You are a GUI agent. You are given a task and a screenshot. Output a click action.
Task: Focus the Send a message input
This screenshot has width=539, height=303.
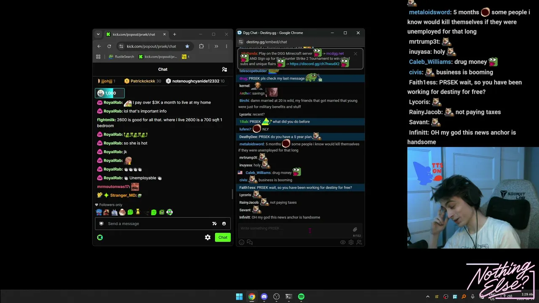163,223
